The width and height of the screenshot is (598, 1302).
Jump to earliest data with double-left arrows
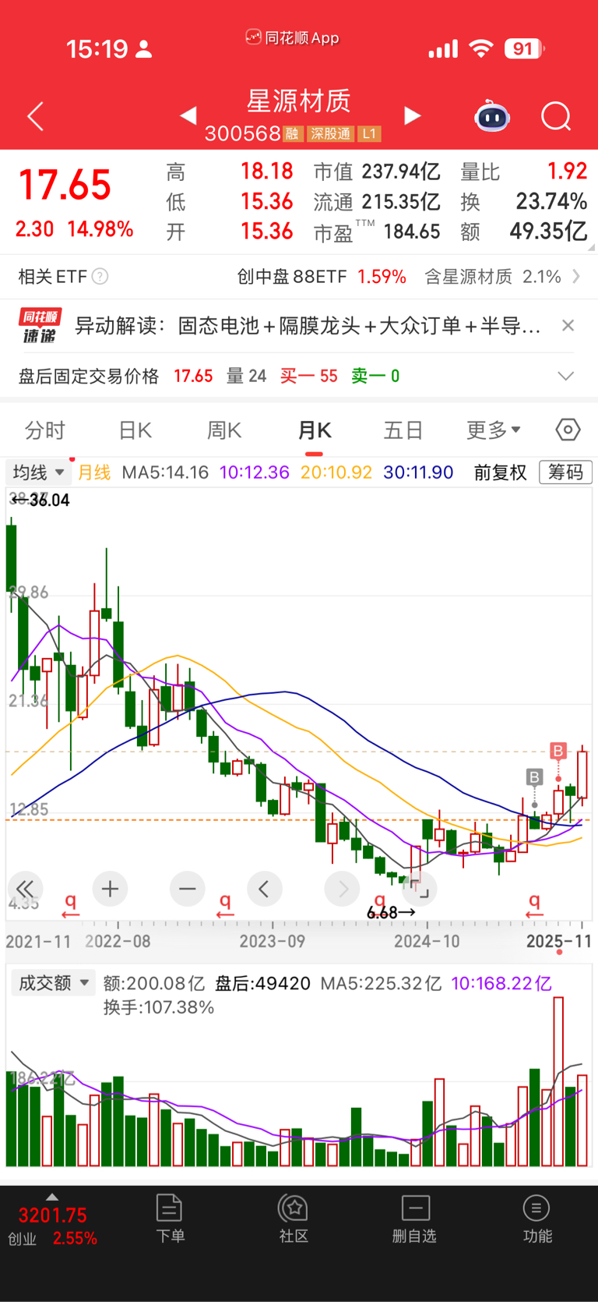25,889
